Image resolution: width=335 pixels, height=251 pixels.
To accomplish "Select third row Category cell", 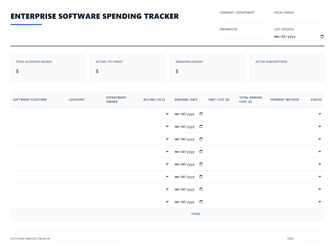I will coord(85,139).
